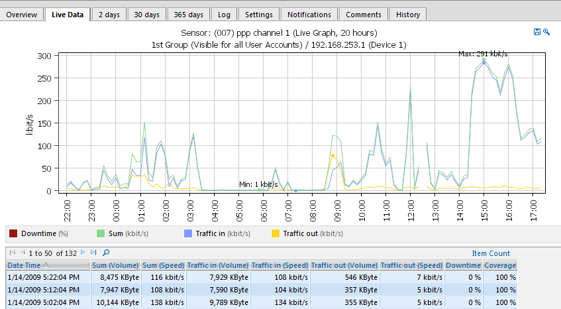Jump to last page of table
This screenshot has height=309, width=561.
pyautogui.click(x=93, y=253)
